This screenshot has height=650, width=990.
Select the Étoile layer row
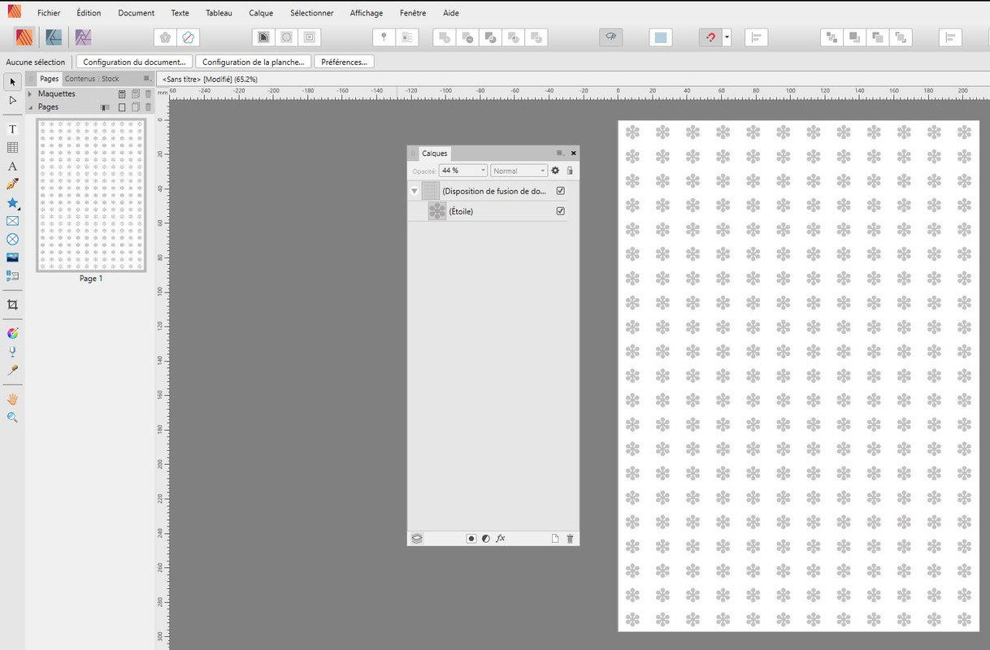pyautogui.click(x=488, y=211)
